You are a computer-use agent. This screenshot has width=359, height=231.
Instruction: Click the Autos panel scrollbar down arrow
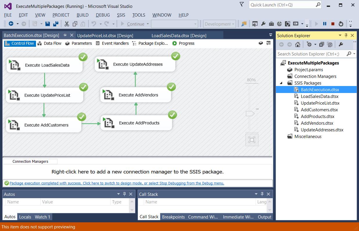click(x=132, y=210)
